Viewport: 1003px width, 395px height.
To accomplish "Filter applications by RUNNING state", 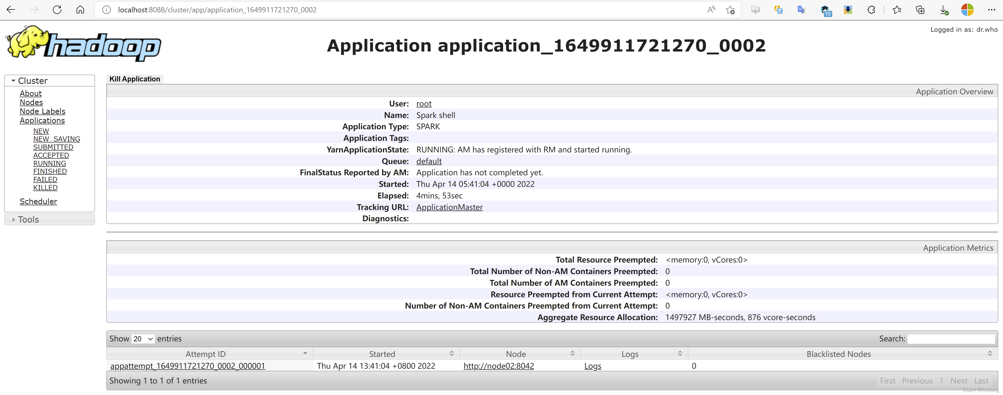I will [x=49, y=163].
